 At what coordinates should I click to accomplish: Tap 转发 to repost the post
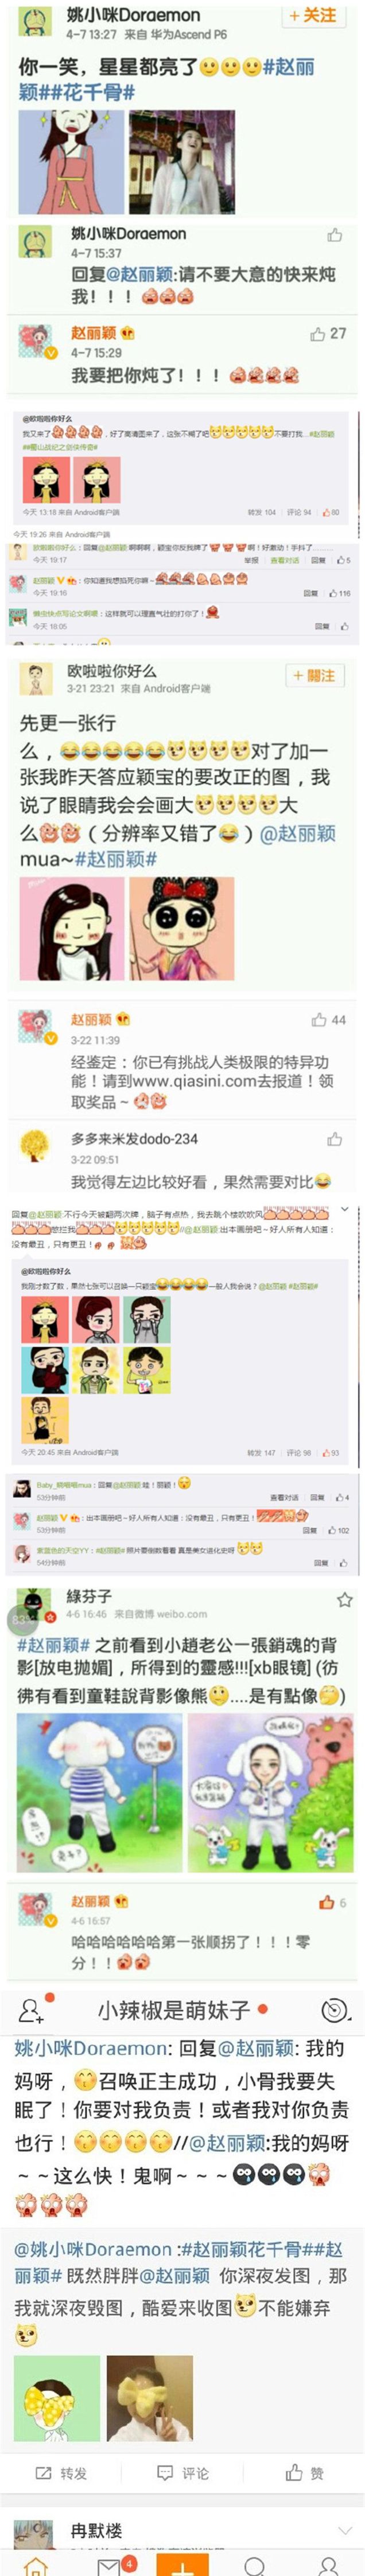61,2472
